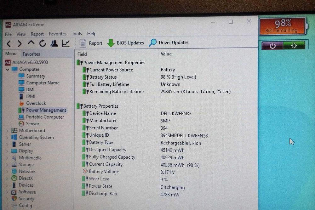Select Power Management tree item
315x210 pixels.
(42, 110)
